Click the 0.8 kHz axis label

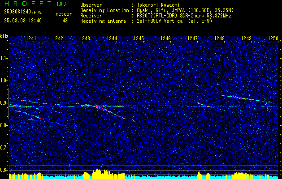(x=4, y=125)
